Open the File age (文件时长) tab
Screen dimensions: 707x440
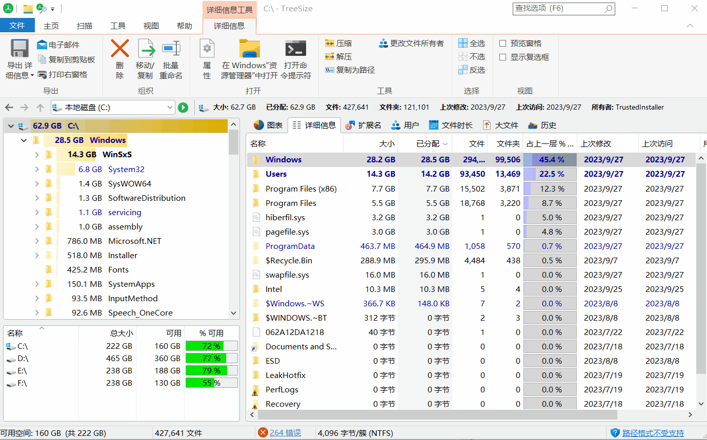point(451,125)
